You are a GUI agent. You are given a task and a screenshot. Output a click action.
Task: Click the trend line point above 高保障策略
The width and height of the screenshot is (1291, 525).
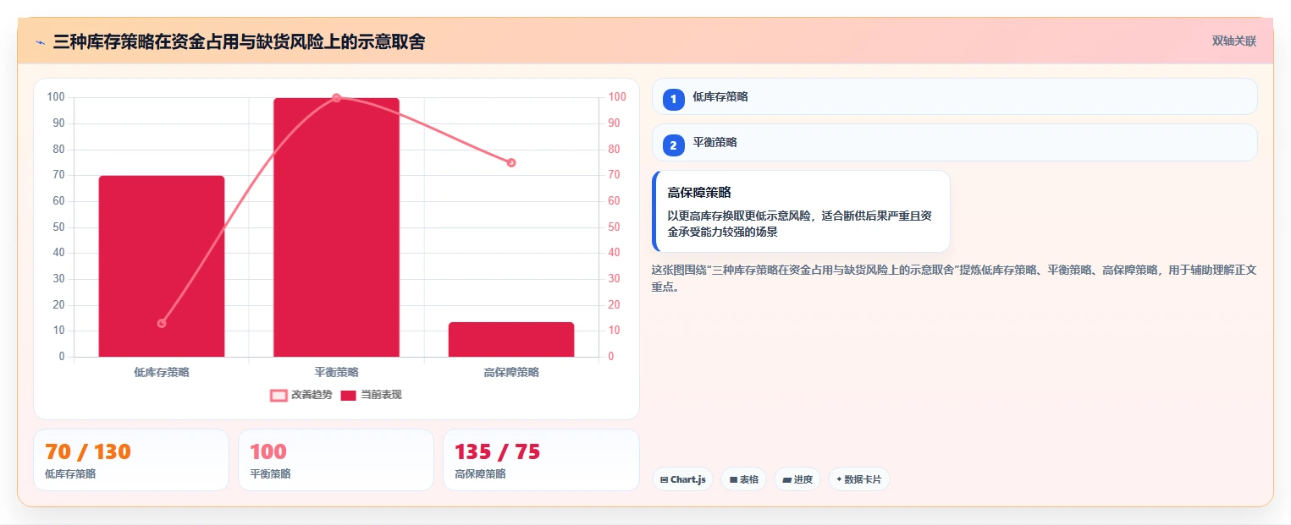[x=511, y=162]
